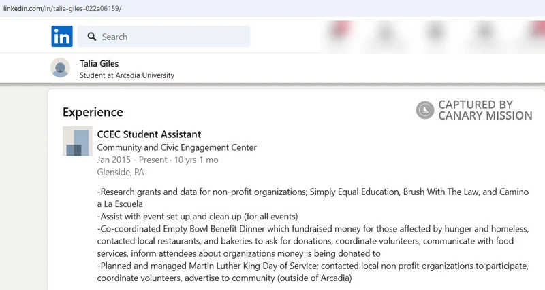Screen dimensions: 545x290
Task: Click the circular Canary Mission watermark logo
Action: 424,110
